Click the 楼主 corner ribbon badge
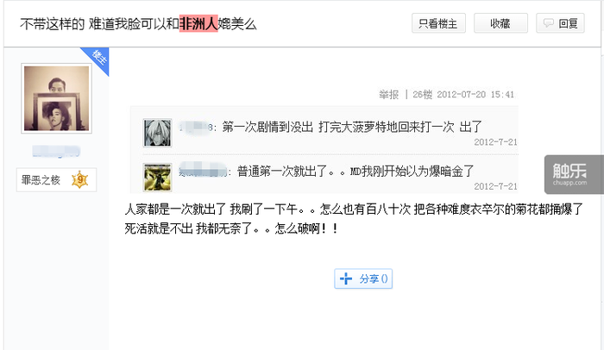 [x=98, y=59]
